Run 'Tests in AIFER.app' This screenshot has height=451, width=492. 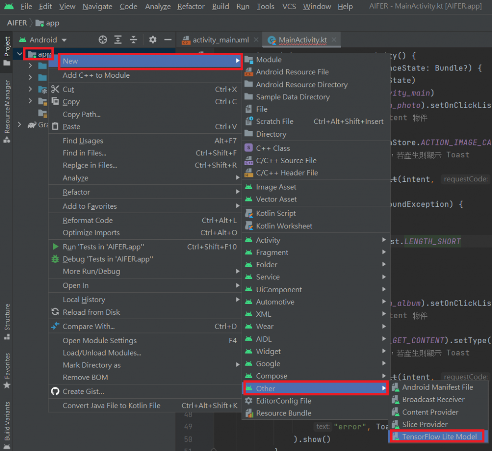click(x=145, y=247)
